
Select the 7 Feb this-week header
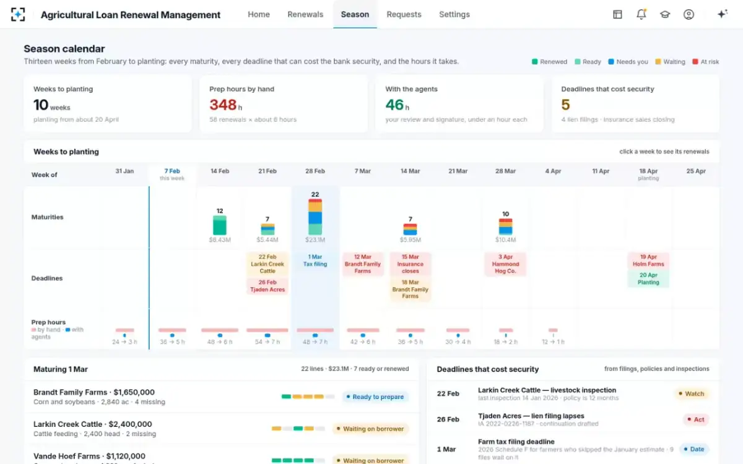tap(172, 174)
